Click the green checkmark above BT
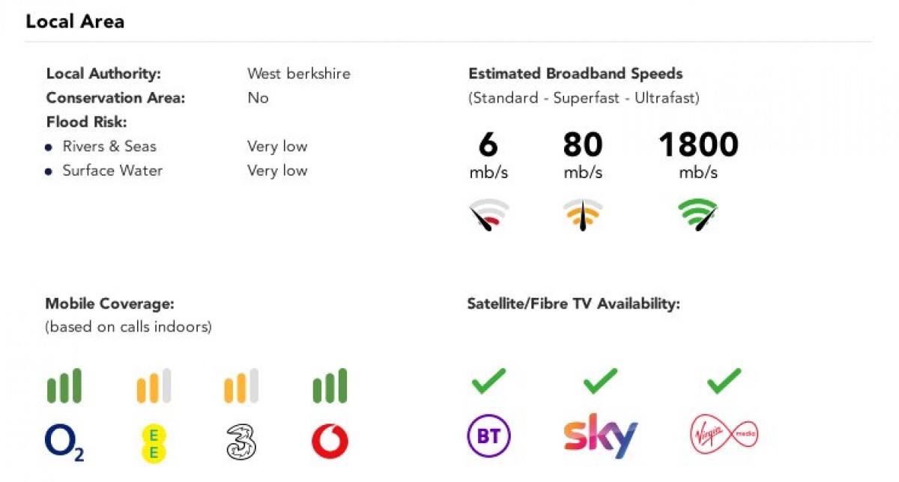The image size is (899, 482). point(488,380)
